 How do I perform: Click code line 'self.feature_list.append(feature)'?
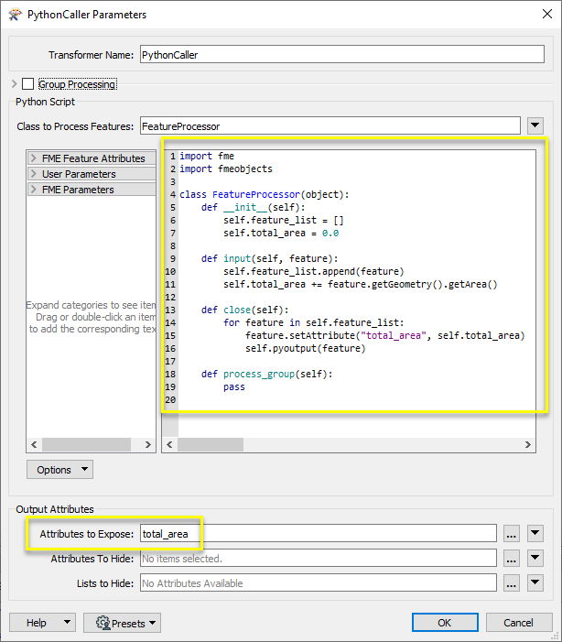point(314,271)
